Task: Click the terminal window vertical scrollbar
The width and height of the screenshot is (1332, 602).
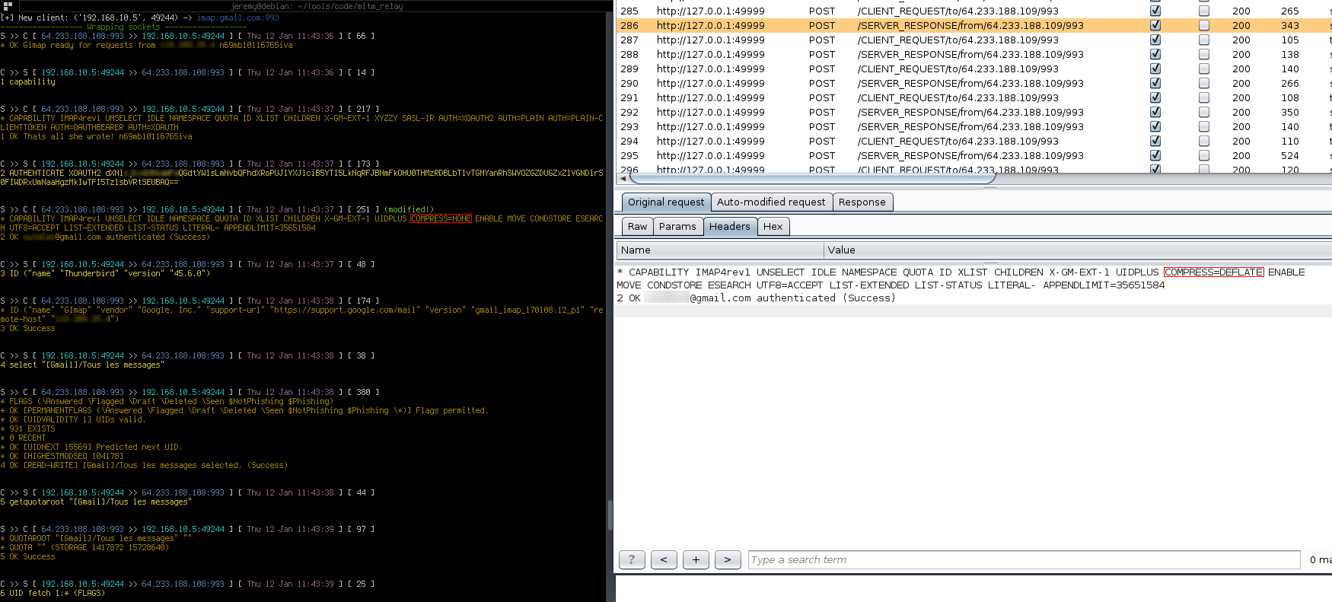Action: 610,515
